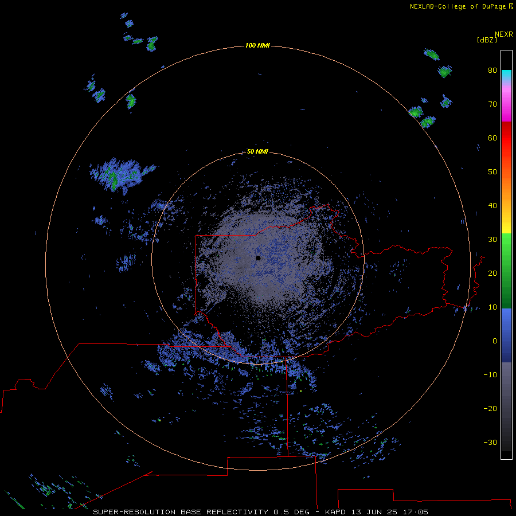
Task: Click the 70 dBZ scale value
Action: [492, 104]
